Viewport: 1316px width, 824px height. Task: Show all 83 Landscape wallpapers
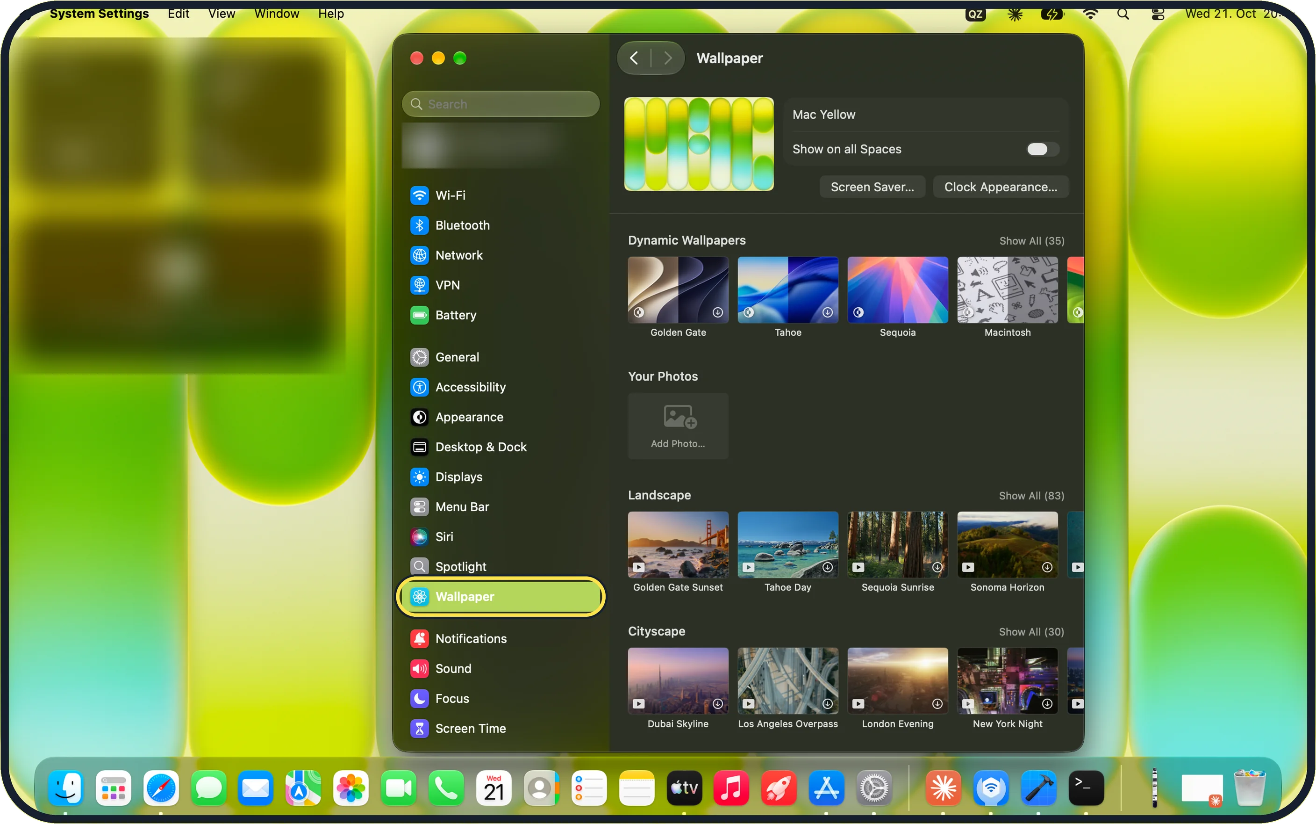click(x=1031, y=496)
